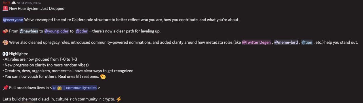Viewport: 363px width, 103px height.
Task: Click the @everyone mention
Action: pyautogui.click(x=13, y=20)
